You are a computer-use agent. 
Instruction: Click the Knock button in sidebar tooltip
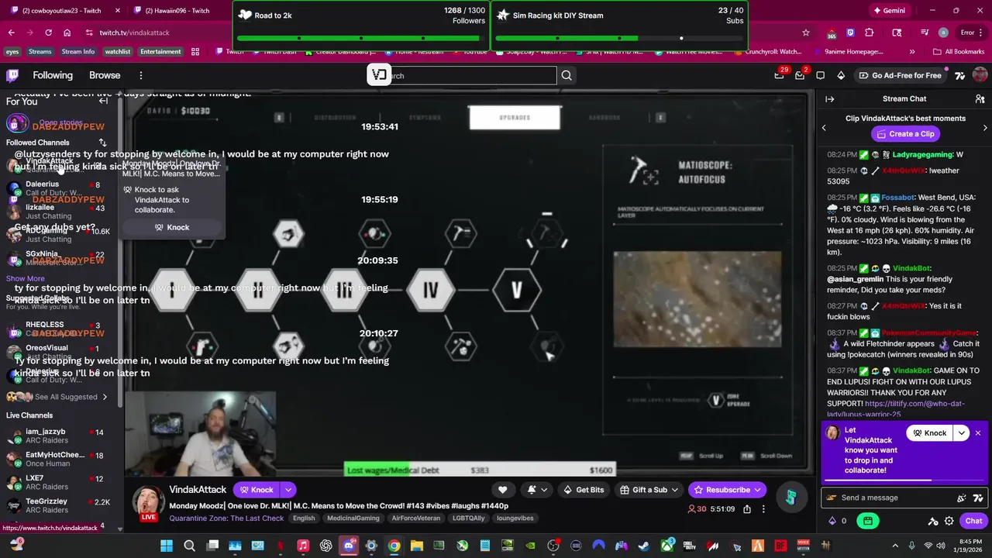coord(172,227)
